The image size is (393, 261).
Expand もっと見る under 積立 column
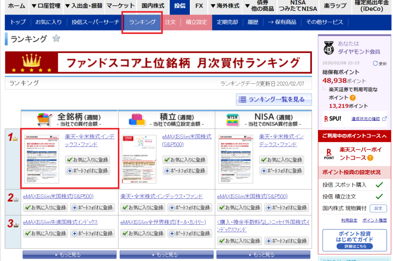pos(167,255)
